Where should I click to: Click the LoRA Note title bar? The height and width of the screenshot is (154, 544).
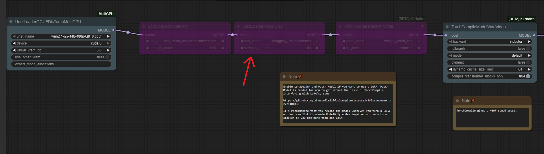tap(338, 77)
